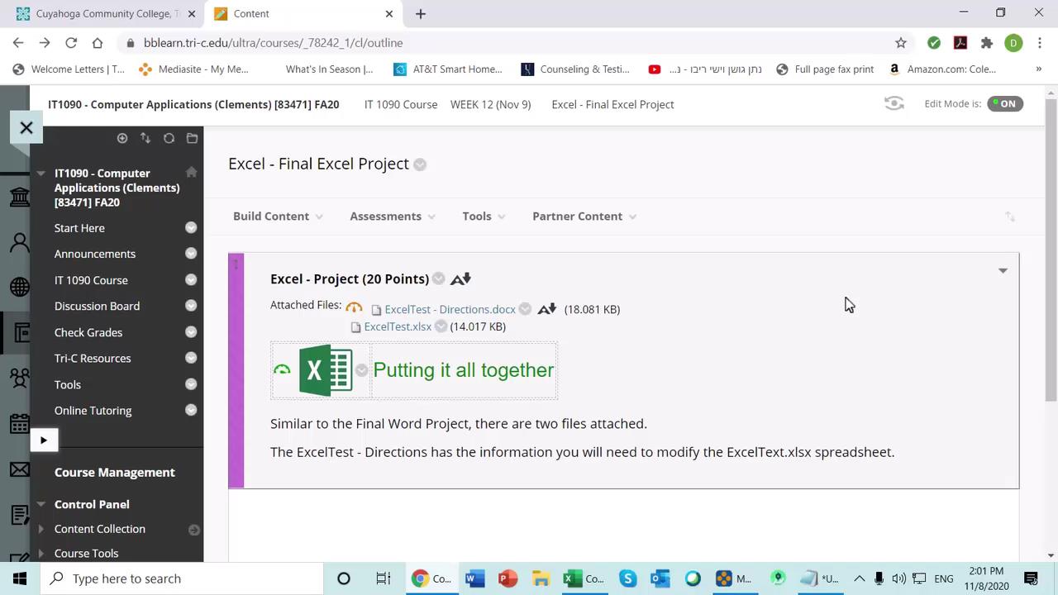Image resolution: width=1058 pixels, height=595 pixels.
Task: Open Excel from the Windows taskbar
Action: 583,578
